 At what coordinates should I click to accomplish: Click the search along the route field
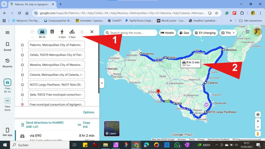[131, 33]
